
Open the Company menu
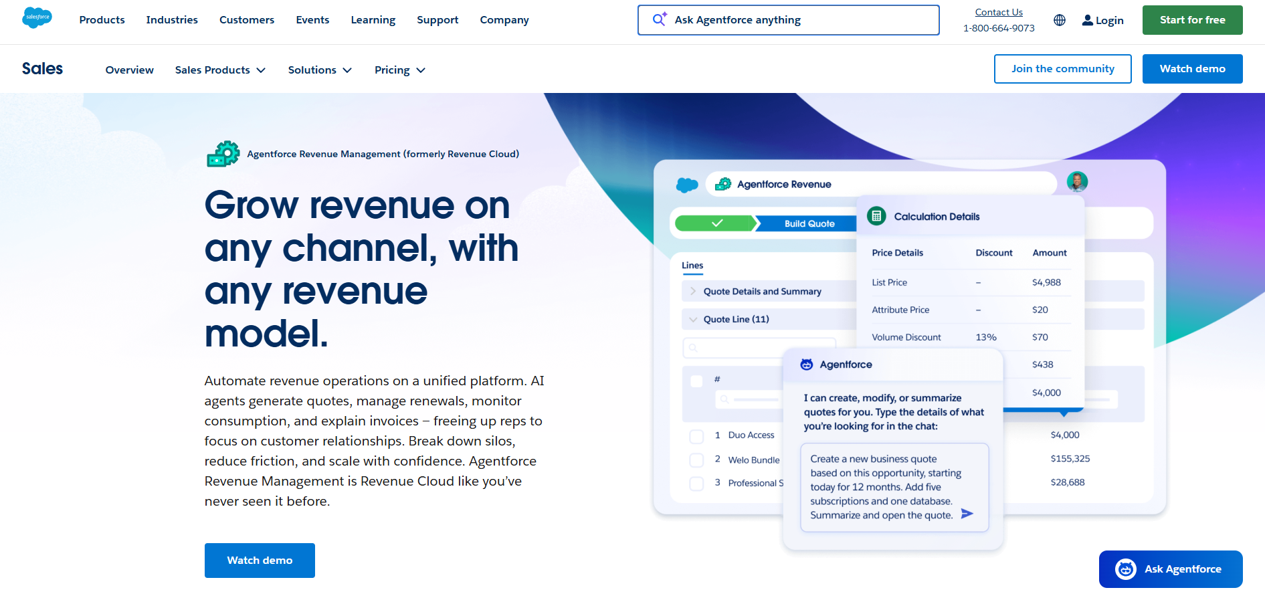(504, 20)
